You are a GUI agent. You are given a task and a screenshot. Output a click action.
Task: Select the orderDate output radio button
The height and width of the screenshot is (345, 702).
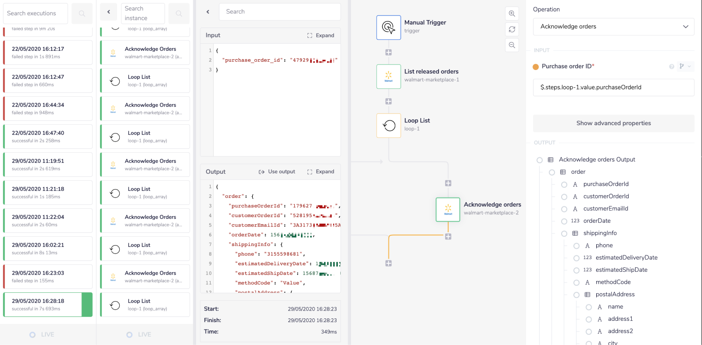click(x=564, y=221)
